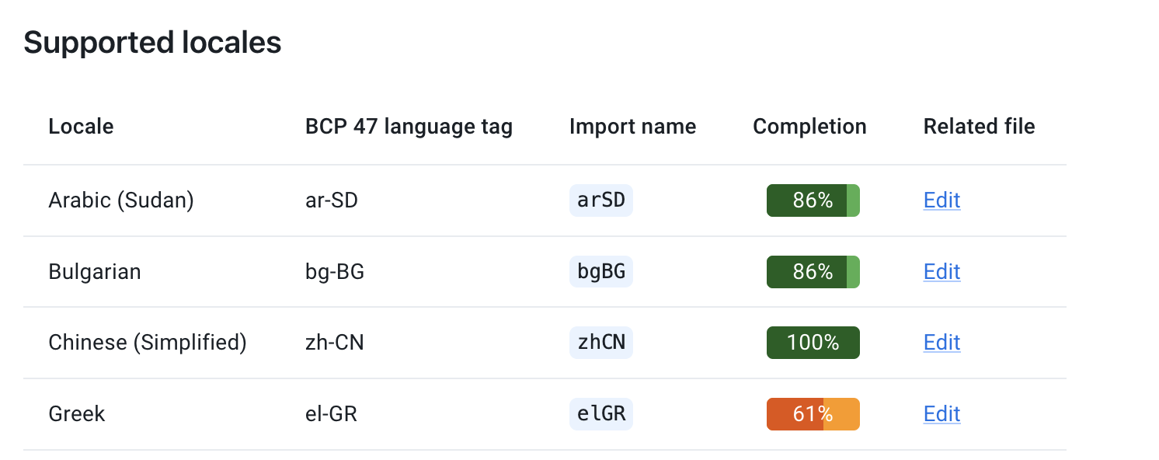Viewport: 1159px width, 460px height.
Task: Select the zhCN import name badge
Action: (x=600, y=343)
